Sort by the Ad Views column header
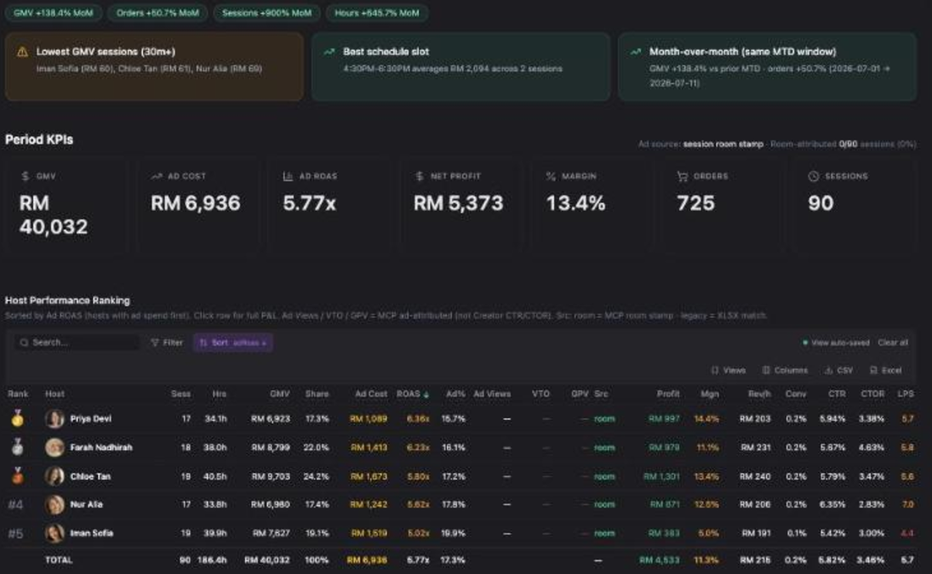932x574 pixels. point(492,394)
